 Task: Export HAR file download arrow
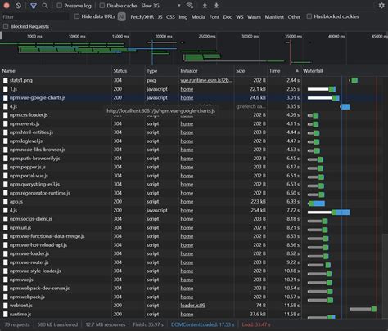[x=216, y=6]
